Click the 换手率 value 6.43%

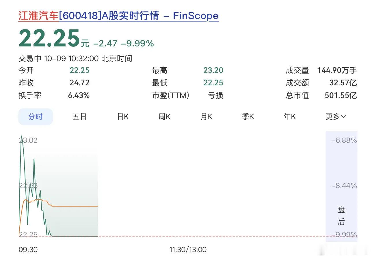79,95
